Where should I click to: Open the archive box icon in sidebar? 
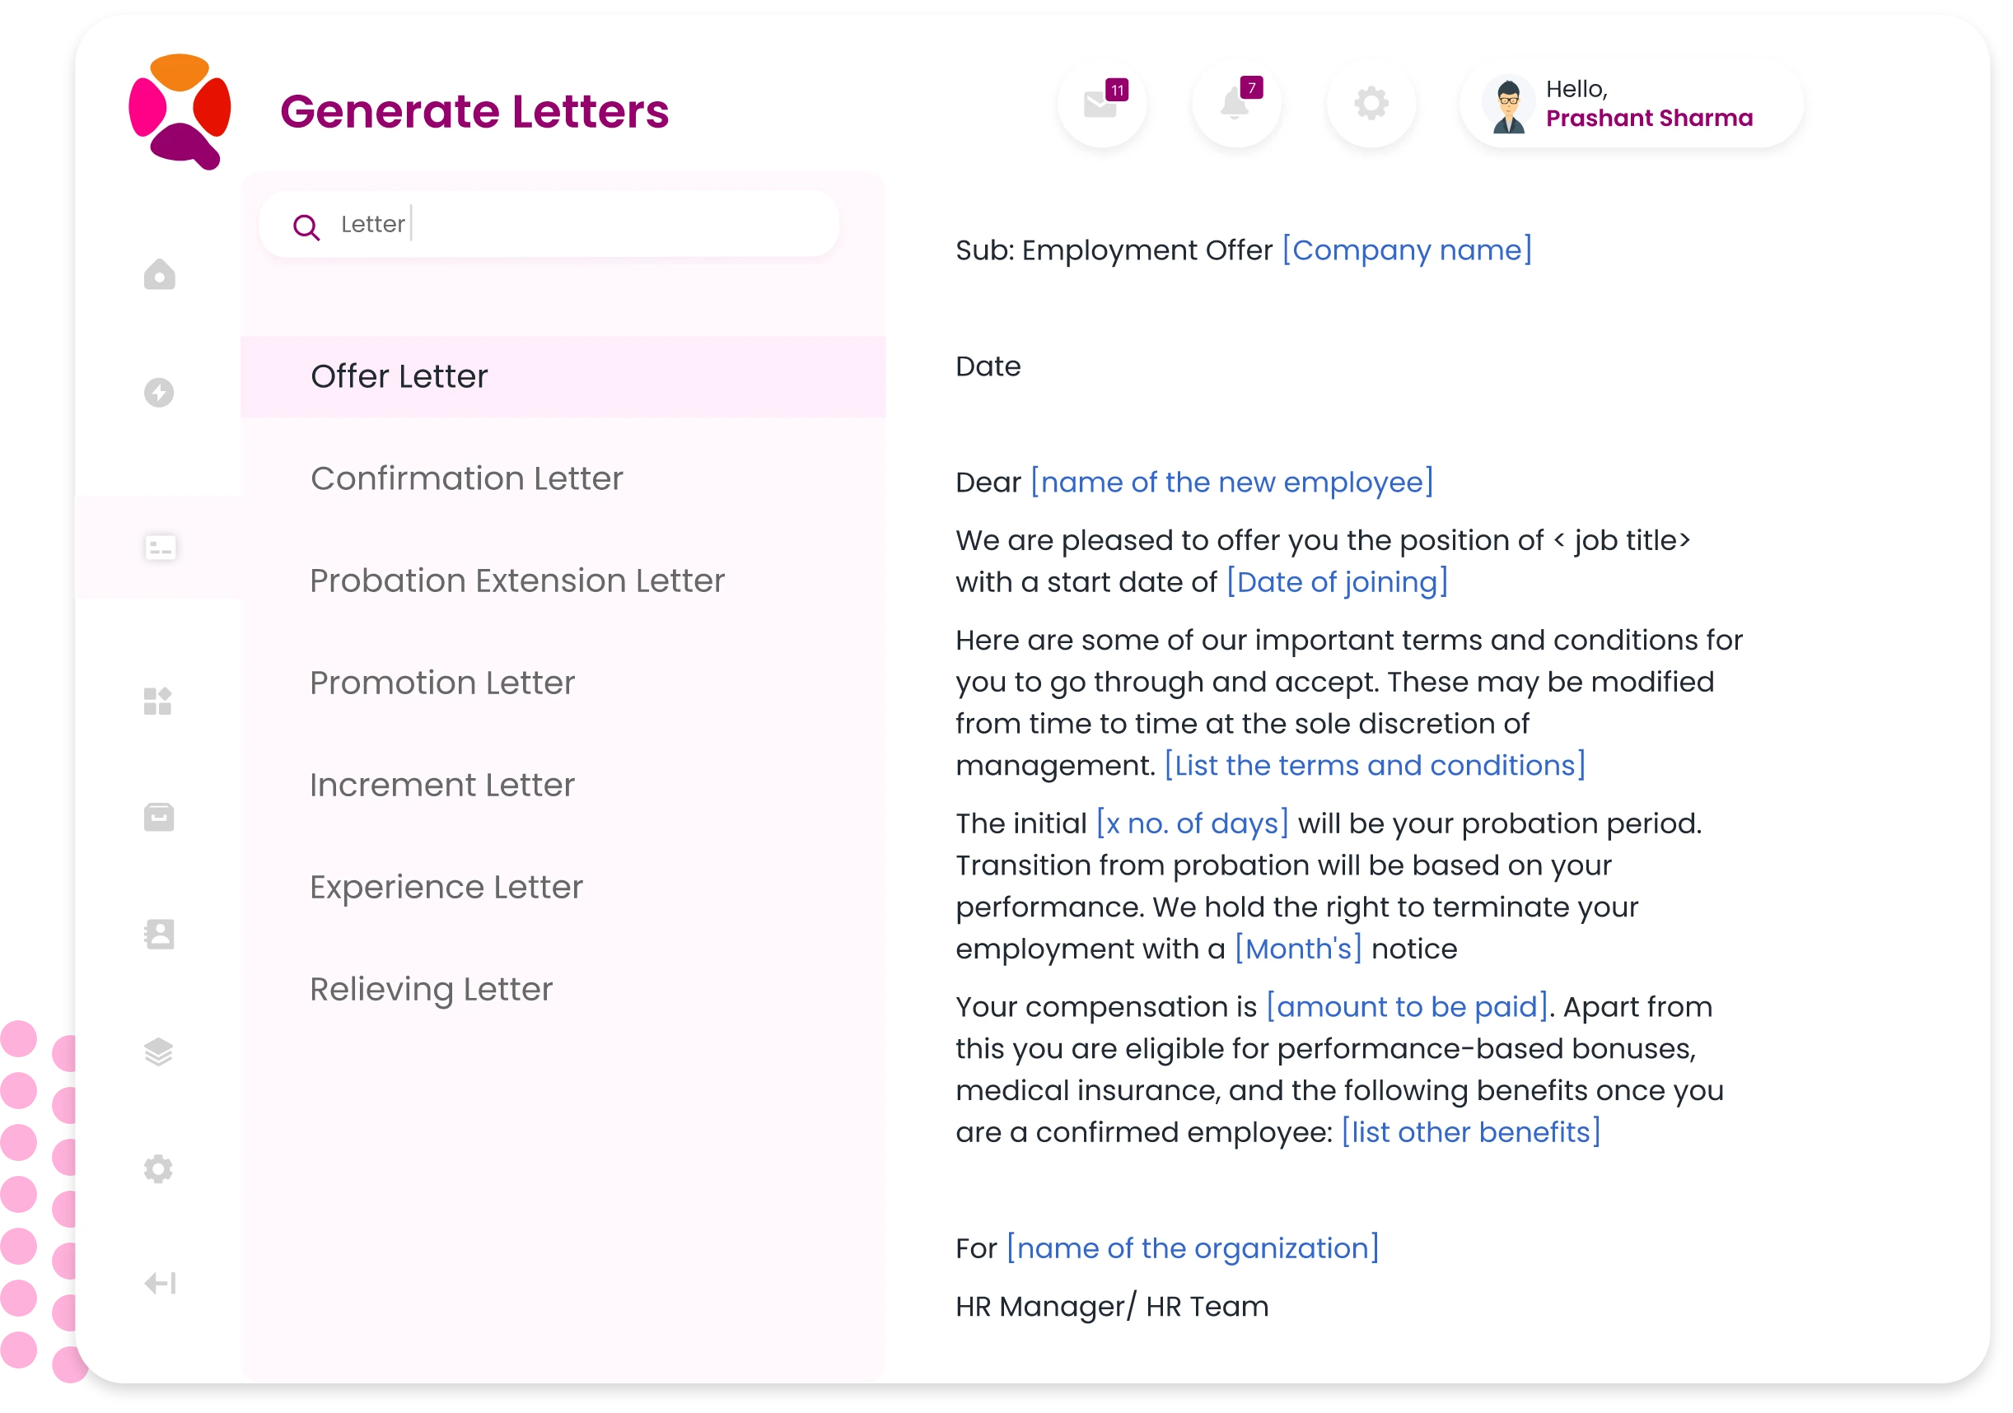[158, 817]
